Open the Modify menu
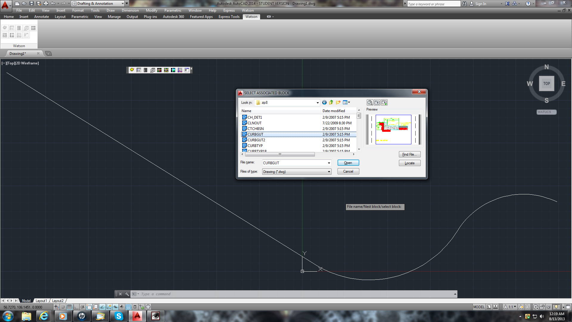The height and width of the screenshot is (322, 572). (x=151, y=10)
